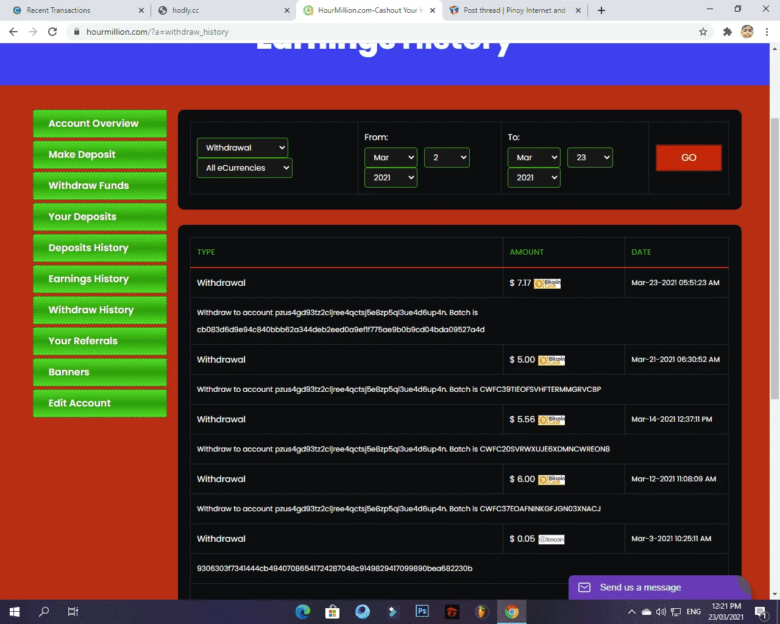Click Bitcoin Cash icon beside $6.00
The height and width of the screenshot is (624, 780).
551,480
